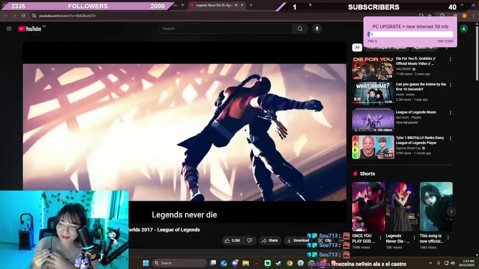Open the YouTube account avatar menu
Viewport: 479px width, 269px height.
(x=464, y=29)
